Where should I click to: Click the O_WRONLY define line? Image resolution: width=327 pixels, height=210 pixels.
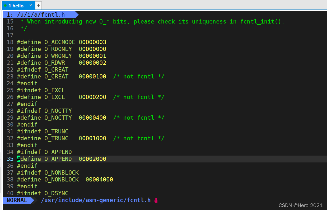tap(62, 56)
